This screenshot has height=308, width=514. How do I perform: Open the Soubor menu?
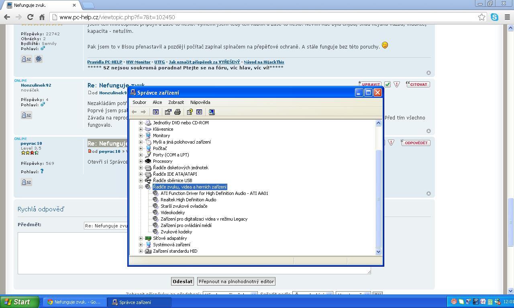[x=139, y=102]
